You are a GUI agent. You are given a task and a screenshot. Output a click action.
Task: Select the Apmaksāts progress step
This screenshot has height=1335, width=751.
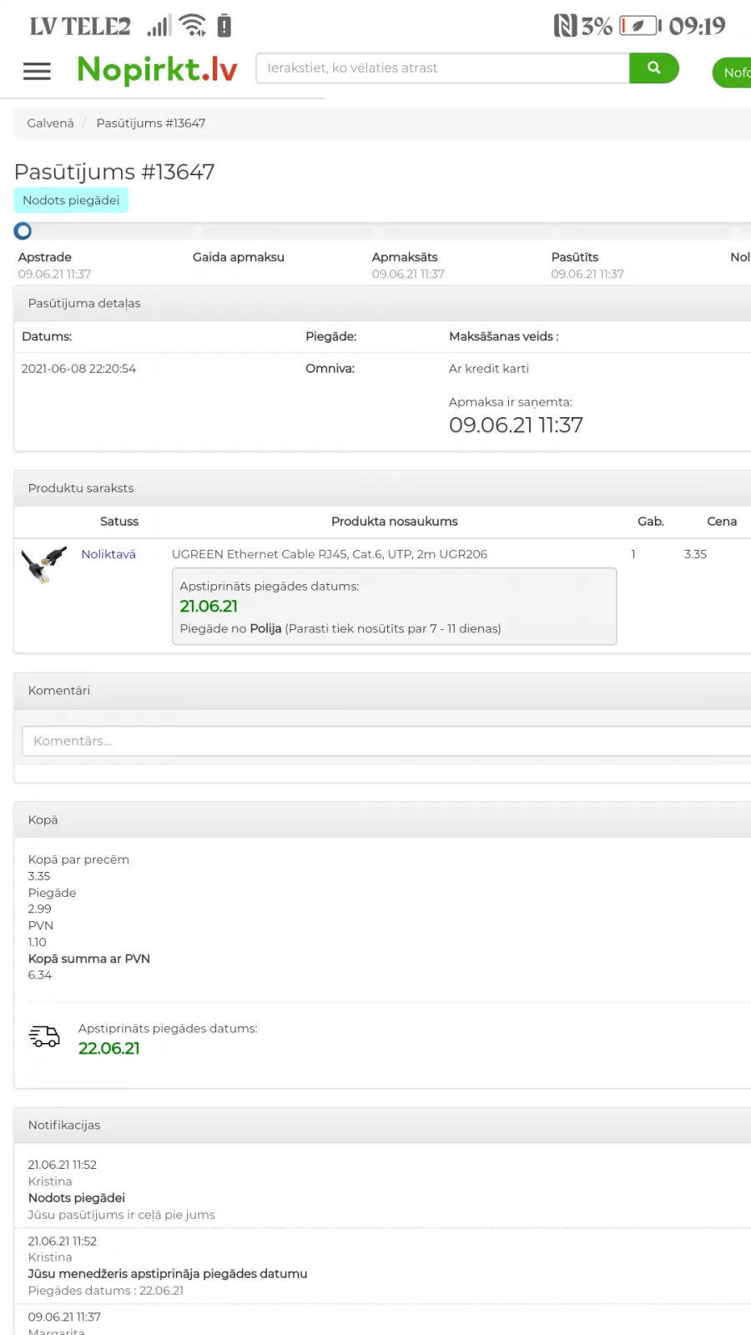tap(405, 257)
